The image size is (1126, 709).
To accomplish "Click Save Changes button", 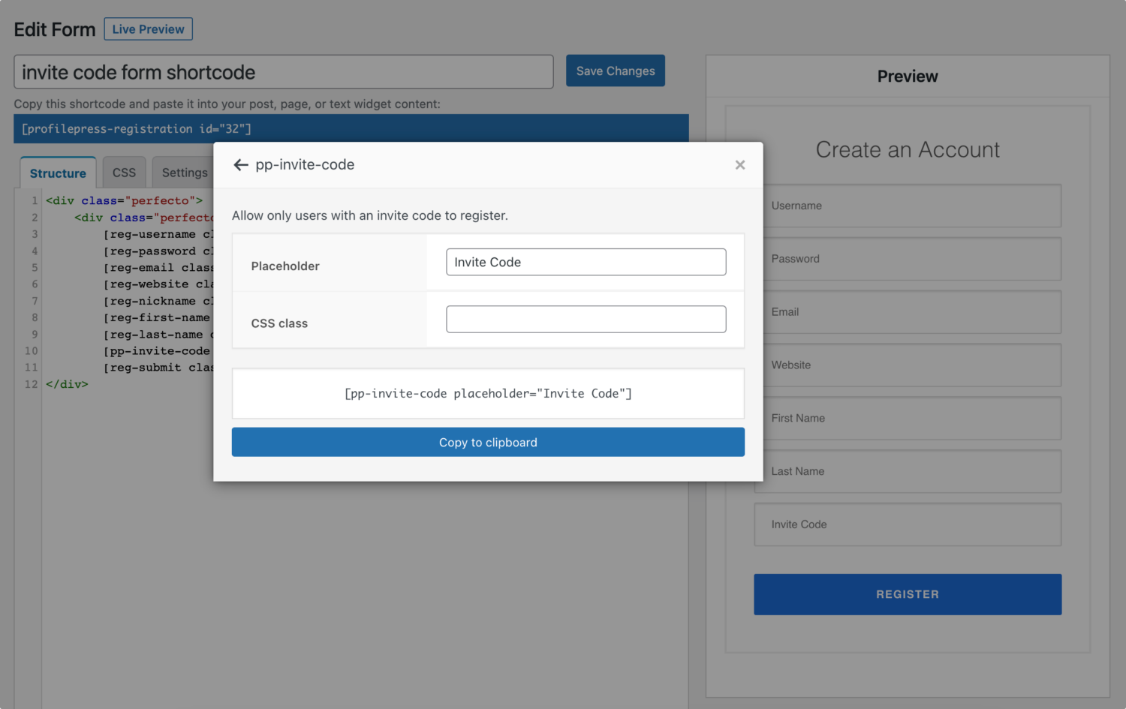I will (616, 71).
